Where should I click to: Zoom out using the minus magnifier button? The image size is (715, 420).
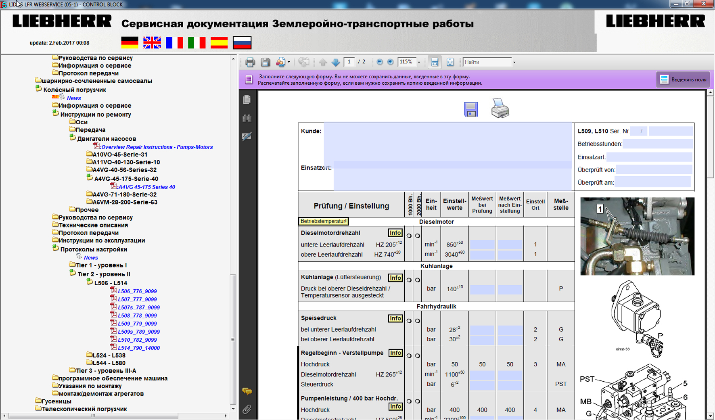[x=379, y=62]
